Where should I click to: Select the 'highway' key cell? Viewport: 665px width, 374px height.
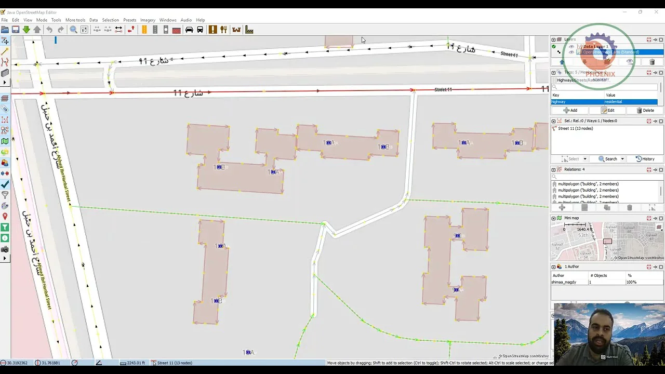(x=577, y=102)
